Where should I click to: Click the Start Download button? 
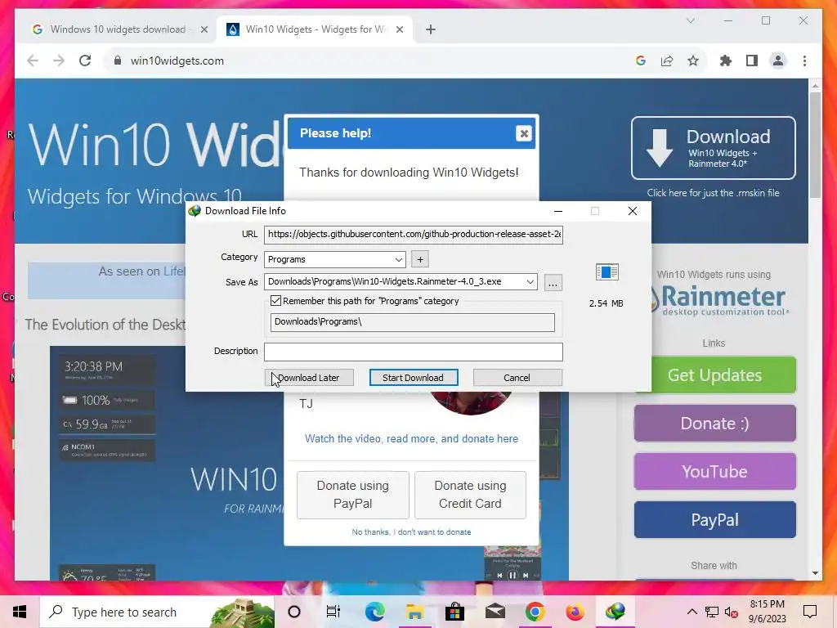(413, 378)
